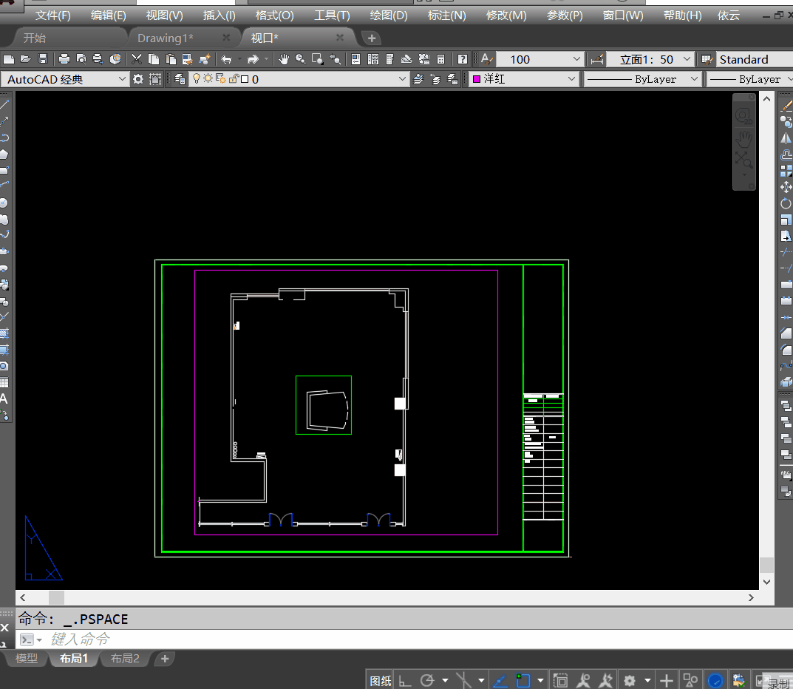The width and height of the screenshot is (793, 689).
Task: Select the Zoom Window tool
Action: pyautogui.click(x=318, y=59)
